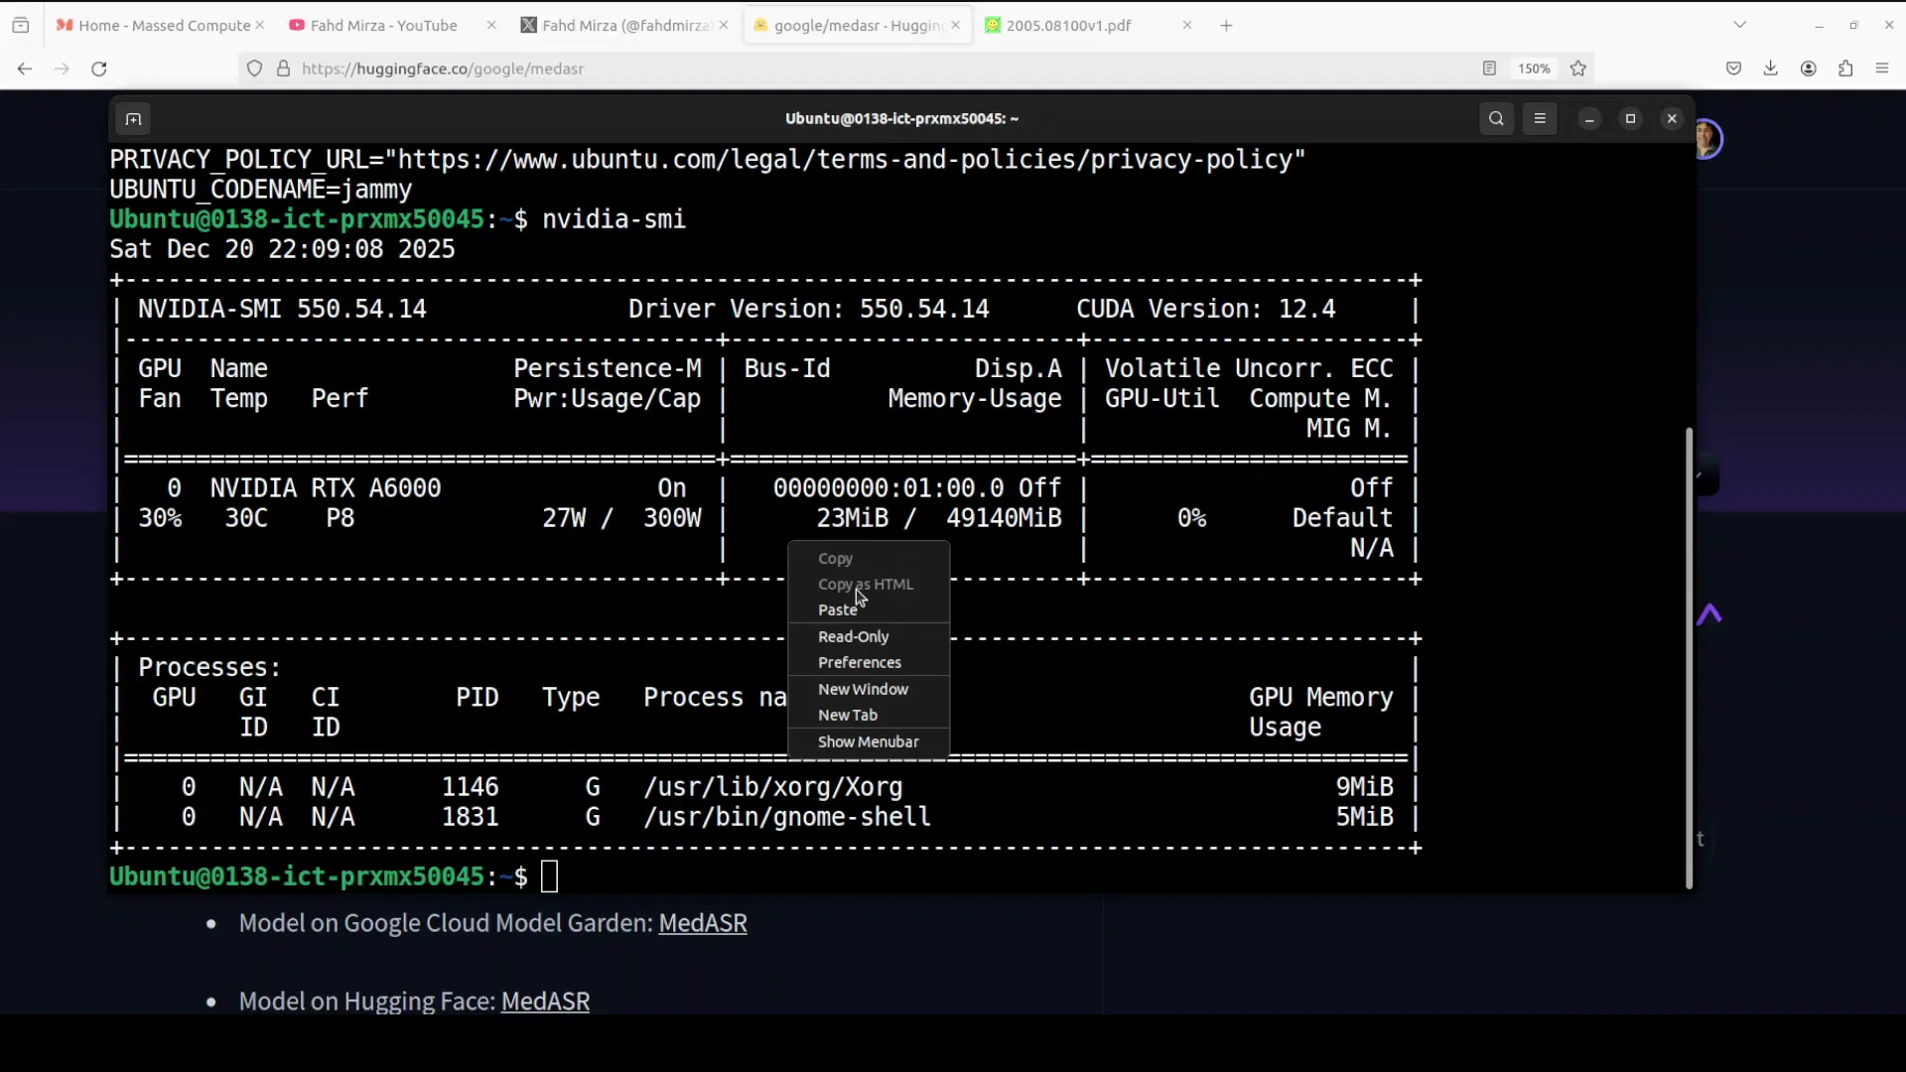This screenshot has width=1906, height=1072.
Task: Toggle reader view icon
Action: coord(1489,68)
